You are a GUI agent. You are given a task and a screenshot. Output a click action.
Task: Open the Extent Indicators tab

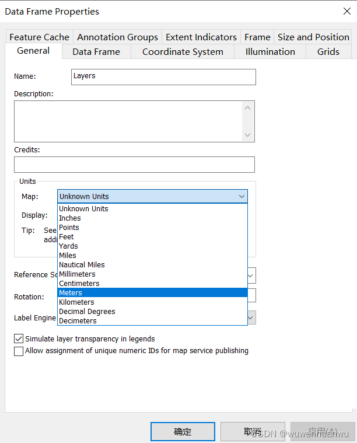point(201,37)
